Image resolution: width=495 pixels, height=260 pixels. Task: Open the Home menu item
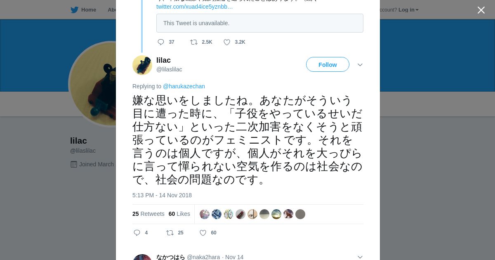pyautogui.click(x=88, y=10)
